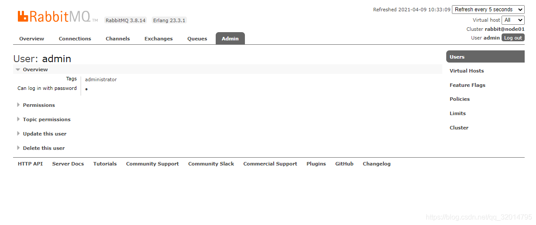
Task: Click the 'Tags' field label
Action: point(71,79)
